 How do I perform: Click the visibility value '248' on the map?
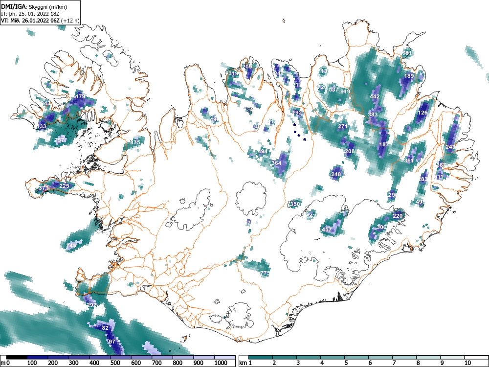(x=336, y=175)
